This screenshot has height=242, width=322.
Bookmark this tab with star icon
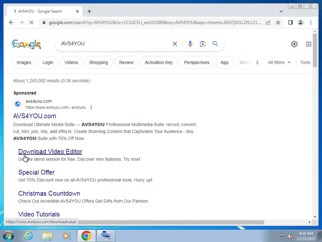[278, 22]
